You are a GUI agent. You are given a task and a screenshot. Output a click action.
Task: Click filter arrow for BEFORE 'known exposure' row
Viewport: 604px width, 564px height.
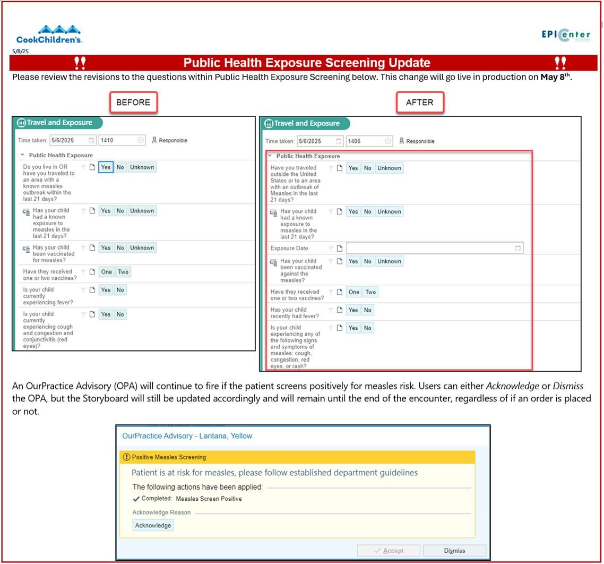pyautogui.click(x=83, y=211)
